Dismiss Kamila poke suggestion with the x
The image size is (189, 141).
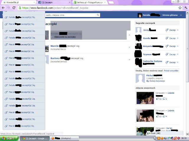pyautogui.click(x=178, y=38)
